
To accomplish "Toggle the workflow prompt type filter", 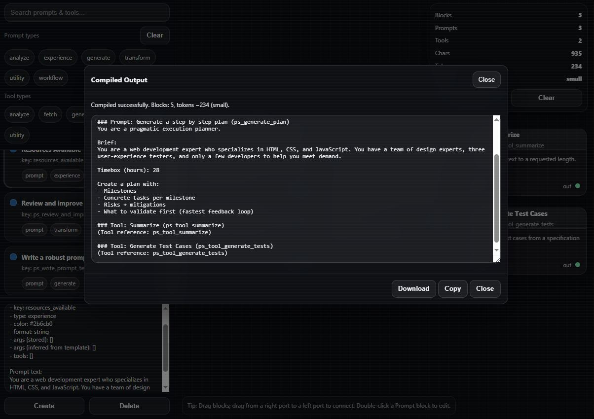I will click(x=51, y=77).
